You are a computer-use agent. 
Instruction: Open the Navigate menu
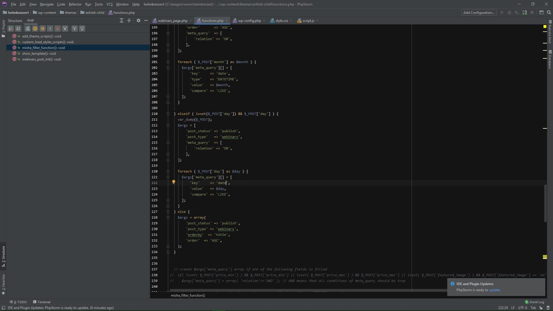point(47,4)
